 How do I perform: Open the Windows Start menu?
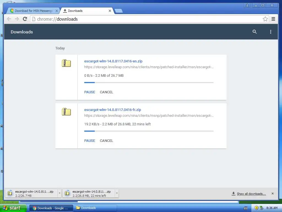click(13, 208)
